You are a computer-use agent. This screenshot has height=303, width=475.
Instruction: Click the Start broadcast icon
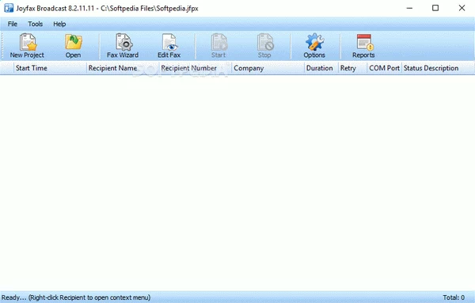tap(218, 46)
